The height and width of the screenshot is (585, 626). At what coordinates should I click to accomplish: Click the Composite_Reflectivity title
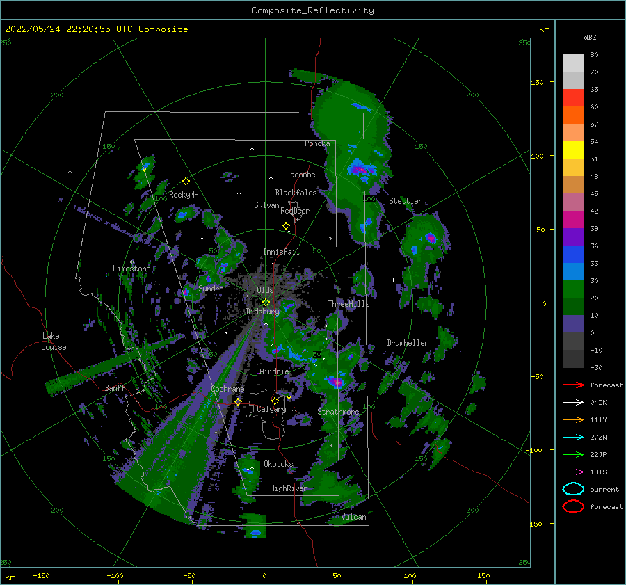(312, 10)
